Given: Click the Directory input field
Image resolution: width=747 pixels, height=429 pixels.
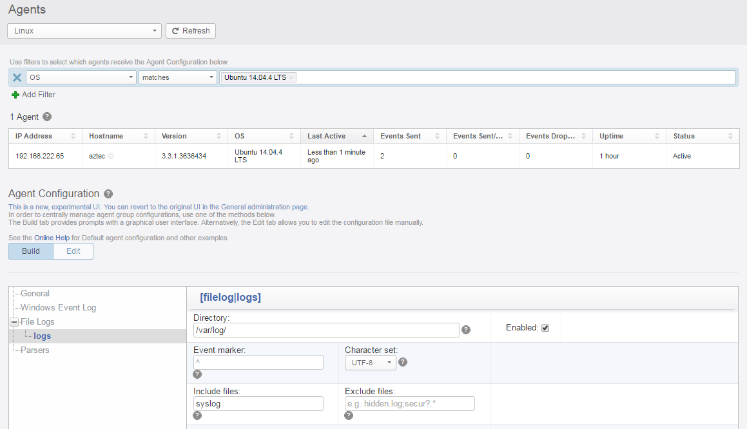Looking at the screenshot, I should tap(326, 330).
